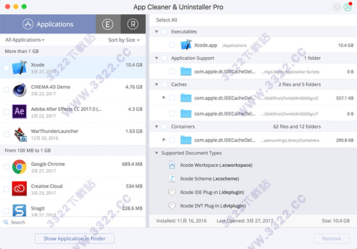Click the Search input field
The image size is (357, 249).
click(x=73, y=222)
